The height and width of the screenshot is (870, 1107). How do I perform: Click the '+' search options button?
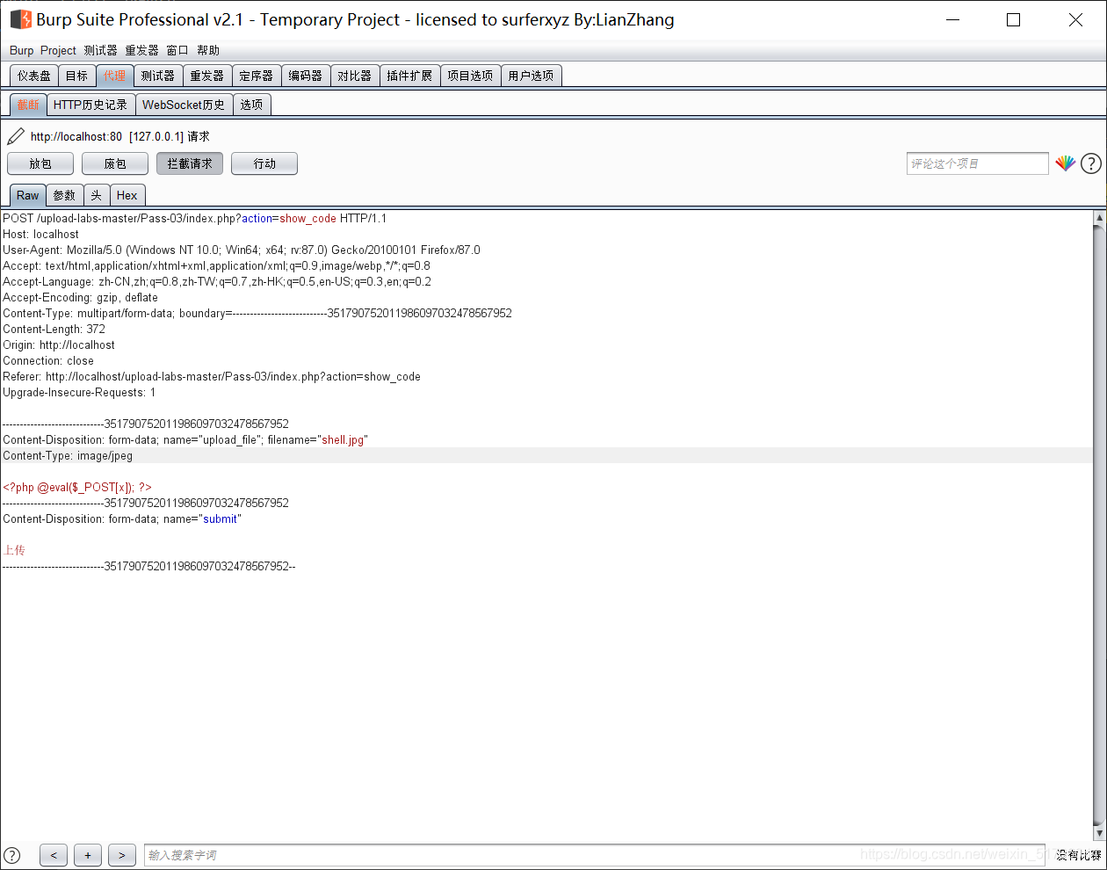[x=88, y=855]
